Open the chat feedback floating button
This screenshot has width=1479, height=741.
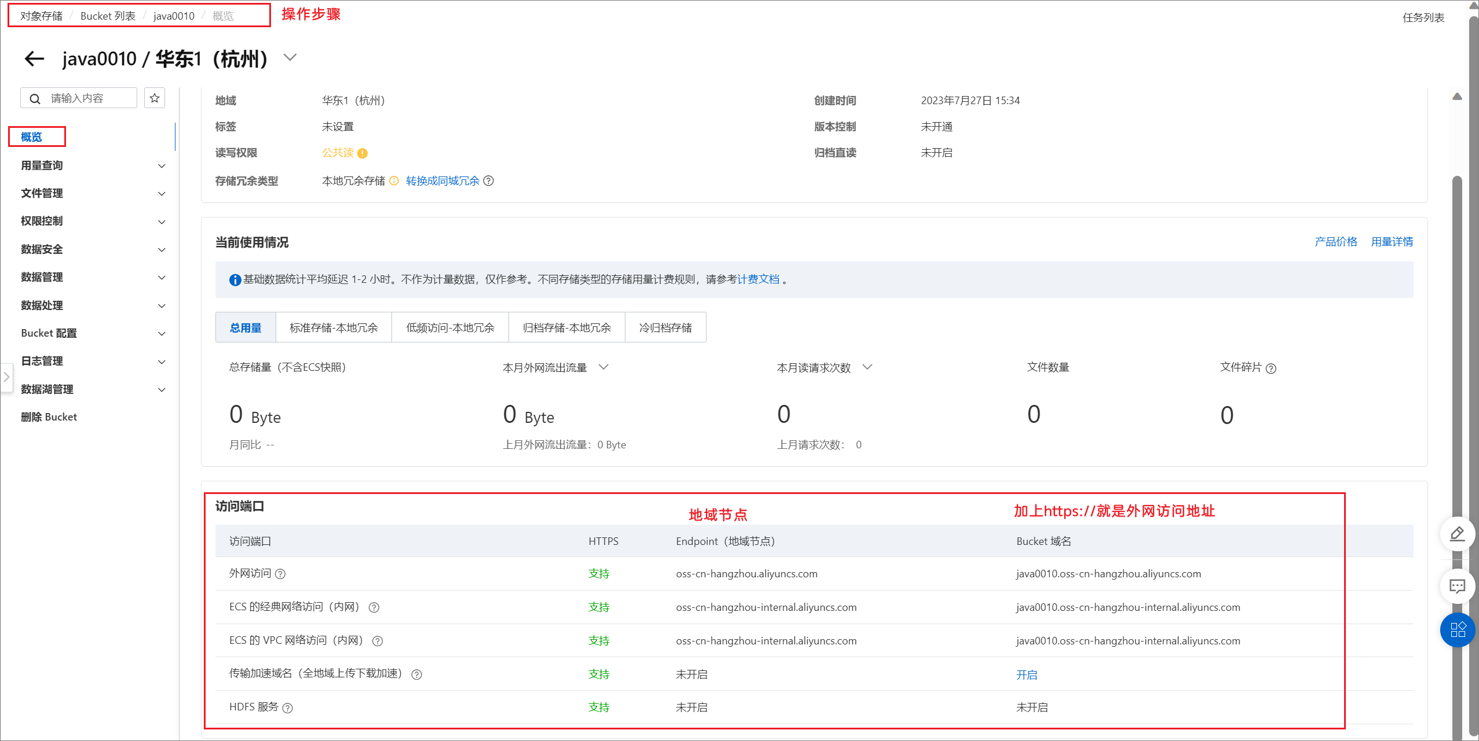[x=1457, y=586]
